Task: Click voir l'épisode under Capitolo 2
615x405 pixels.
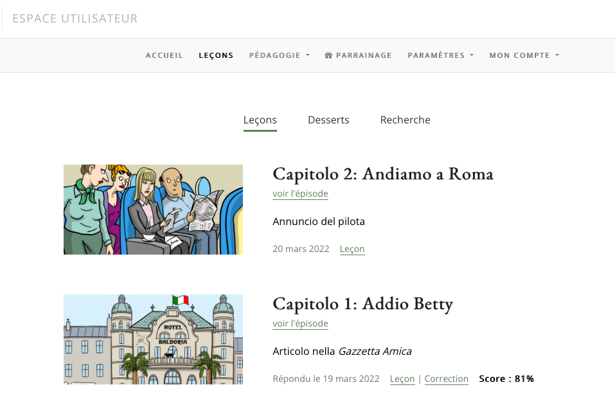Action: tap(300, 194)
